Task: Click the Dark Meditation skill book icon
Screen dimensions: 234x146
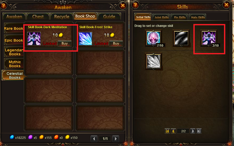Action: click(34, 39)
